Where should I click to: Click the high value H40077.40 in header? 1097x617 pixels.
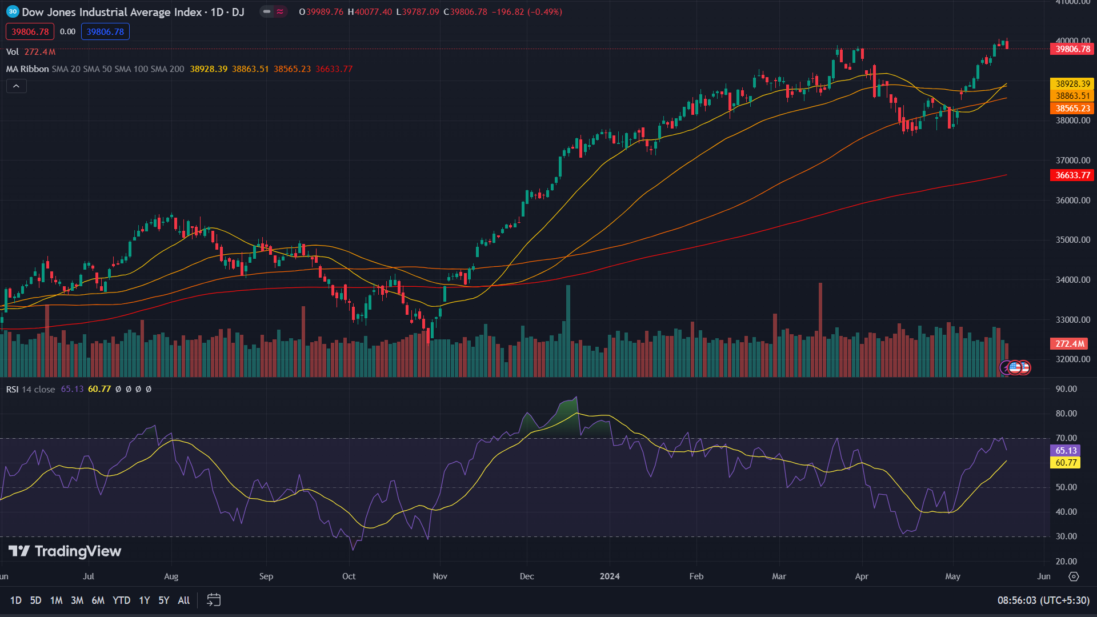370,12
